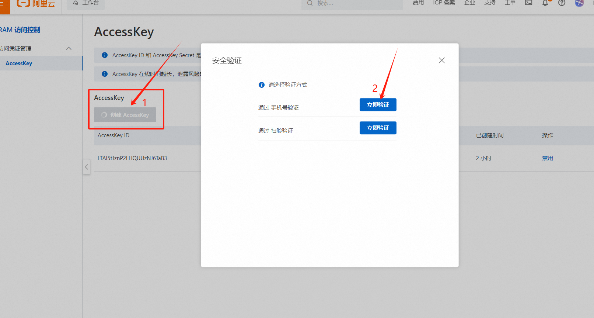This screenshot has height=318, width=594.
Task: Click the 安全验证 dialog title
Action: point(227,61)
